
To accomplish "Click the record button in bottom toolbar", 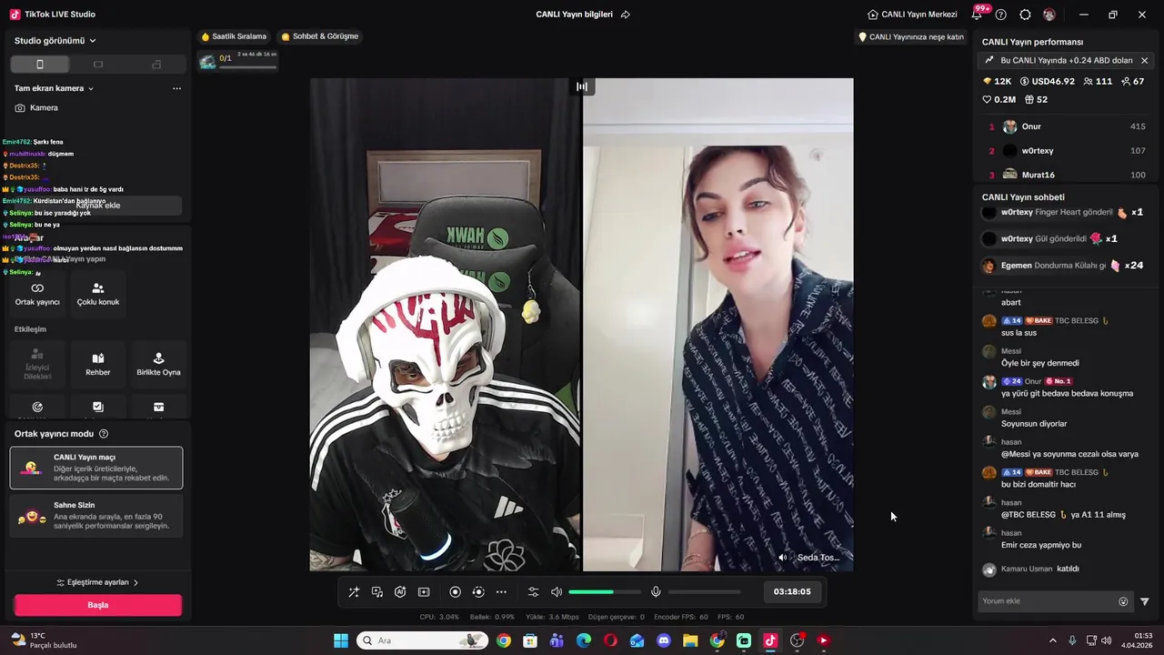I will [455, 592].
